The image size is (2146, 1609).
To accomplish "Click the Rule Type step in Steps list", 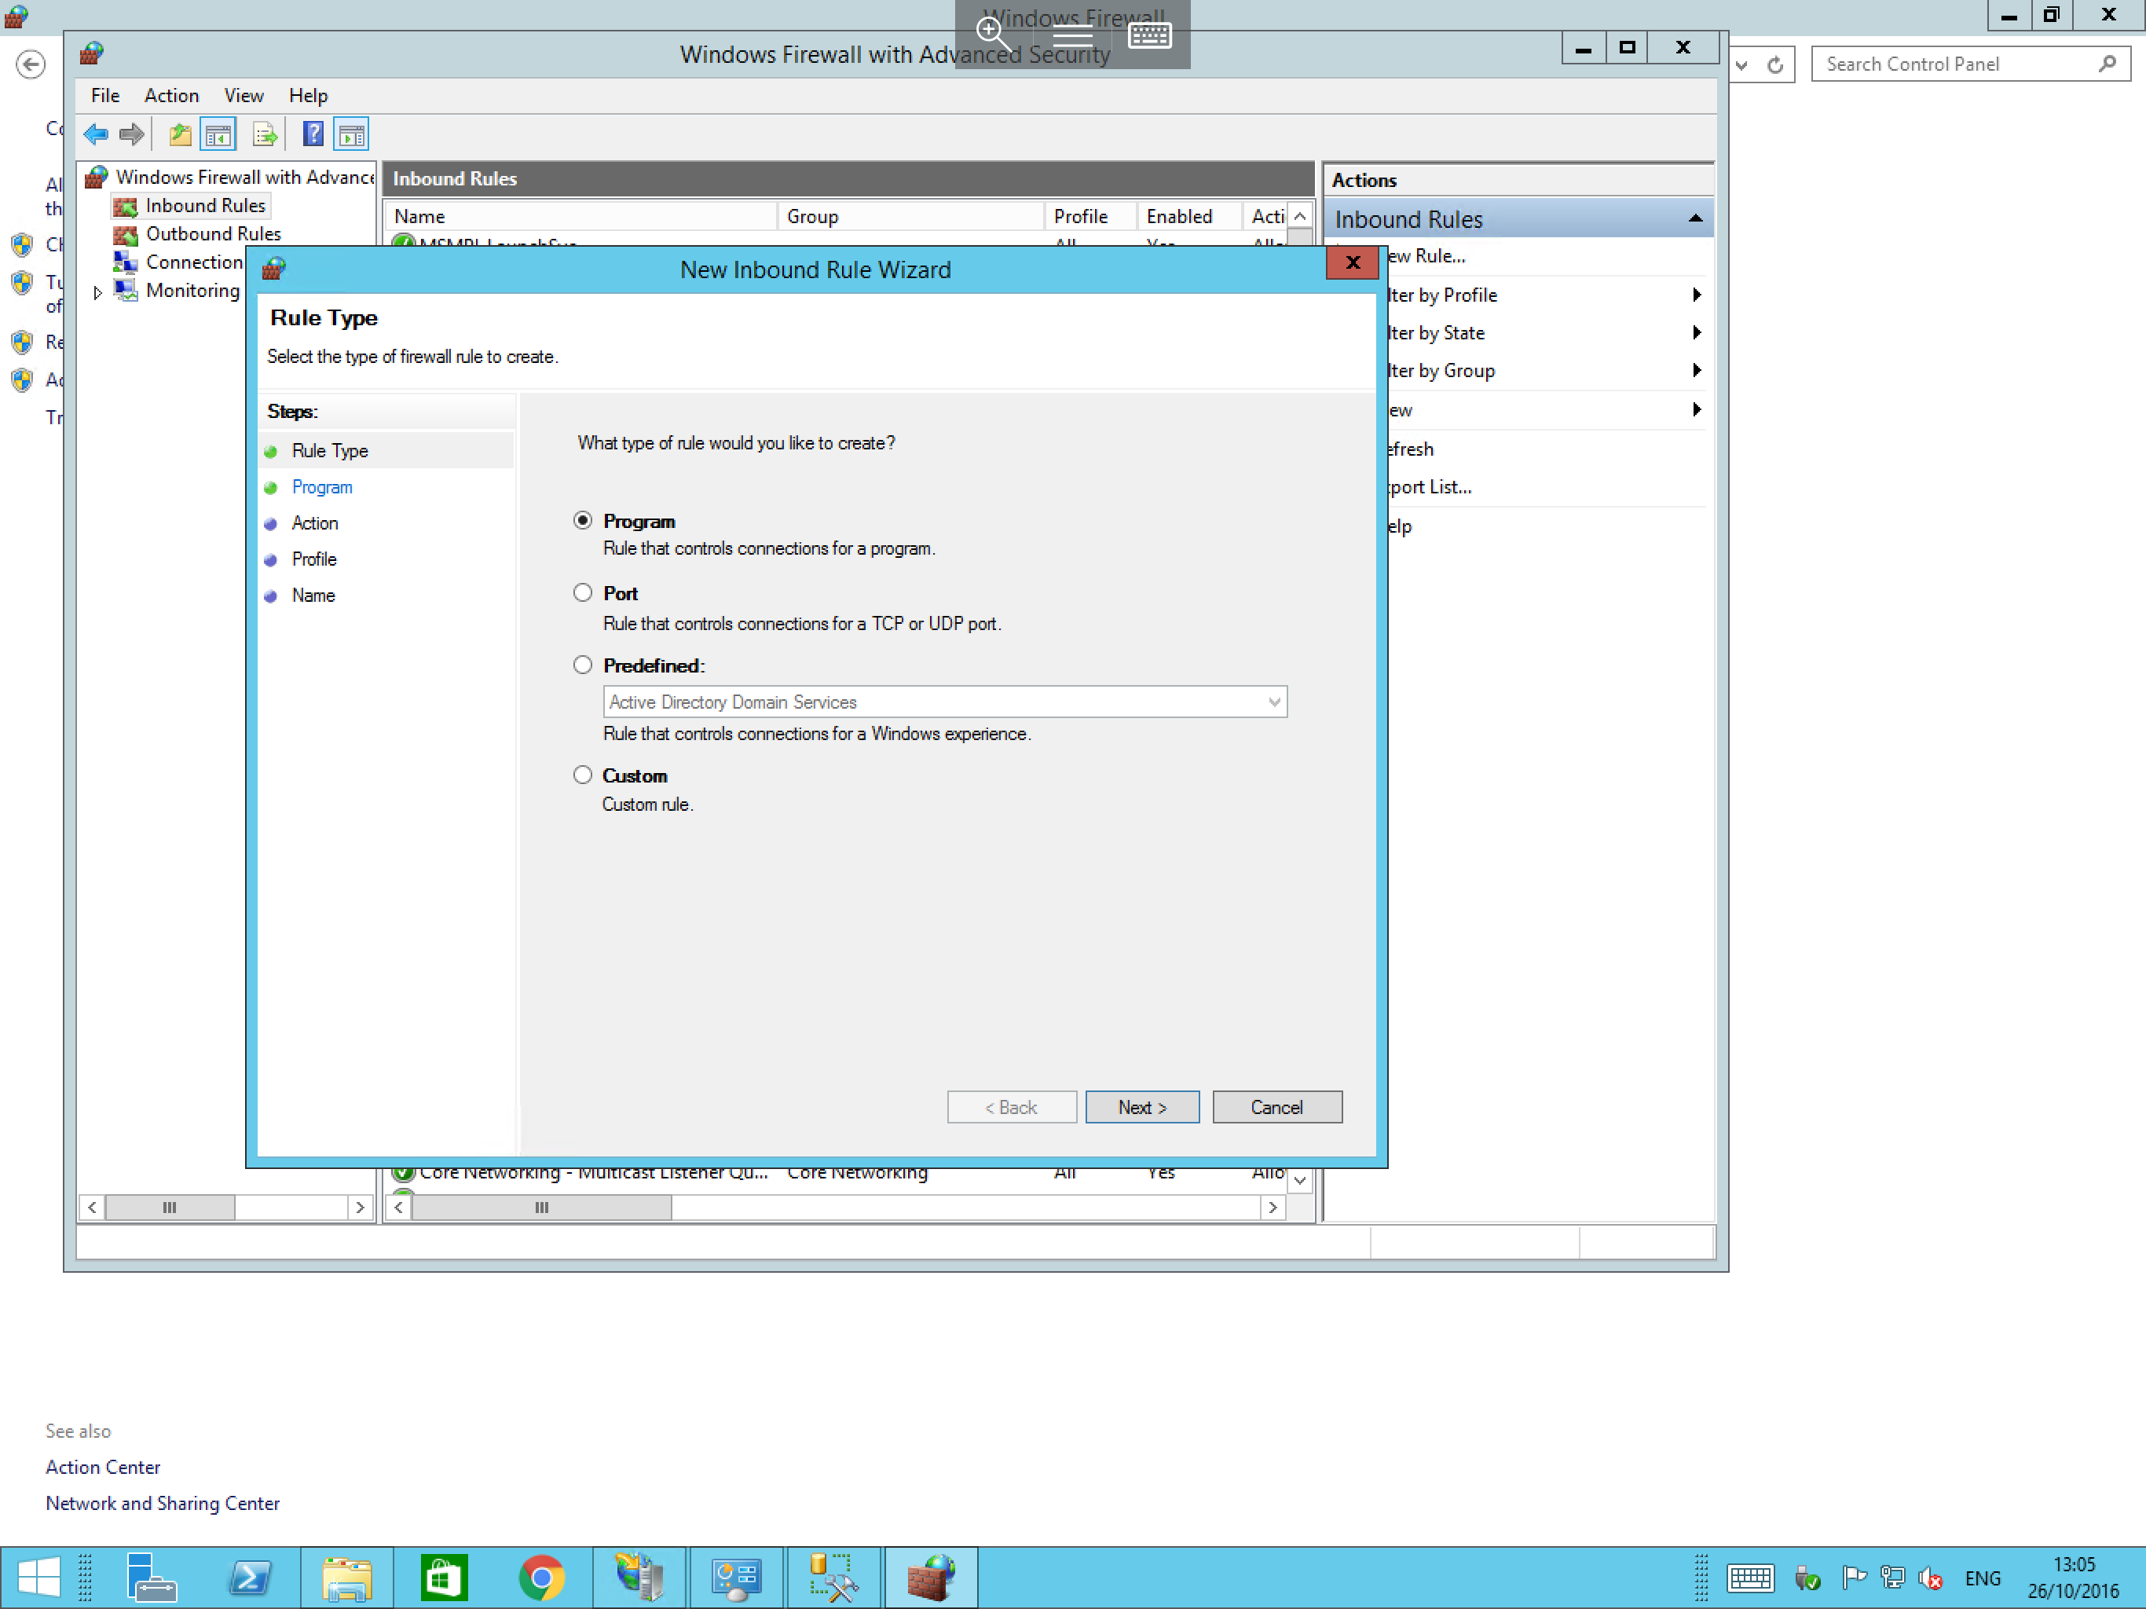I will (x=330, y=450).
